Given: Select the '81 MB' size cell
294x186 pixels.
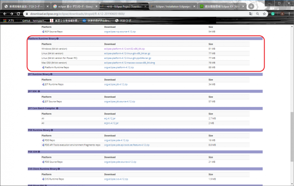Looking at the screenshot, I should pos(212,49).
